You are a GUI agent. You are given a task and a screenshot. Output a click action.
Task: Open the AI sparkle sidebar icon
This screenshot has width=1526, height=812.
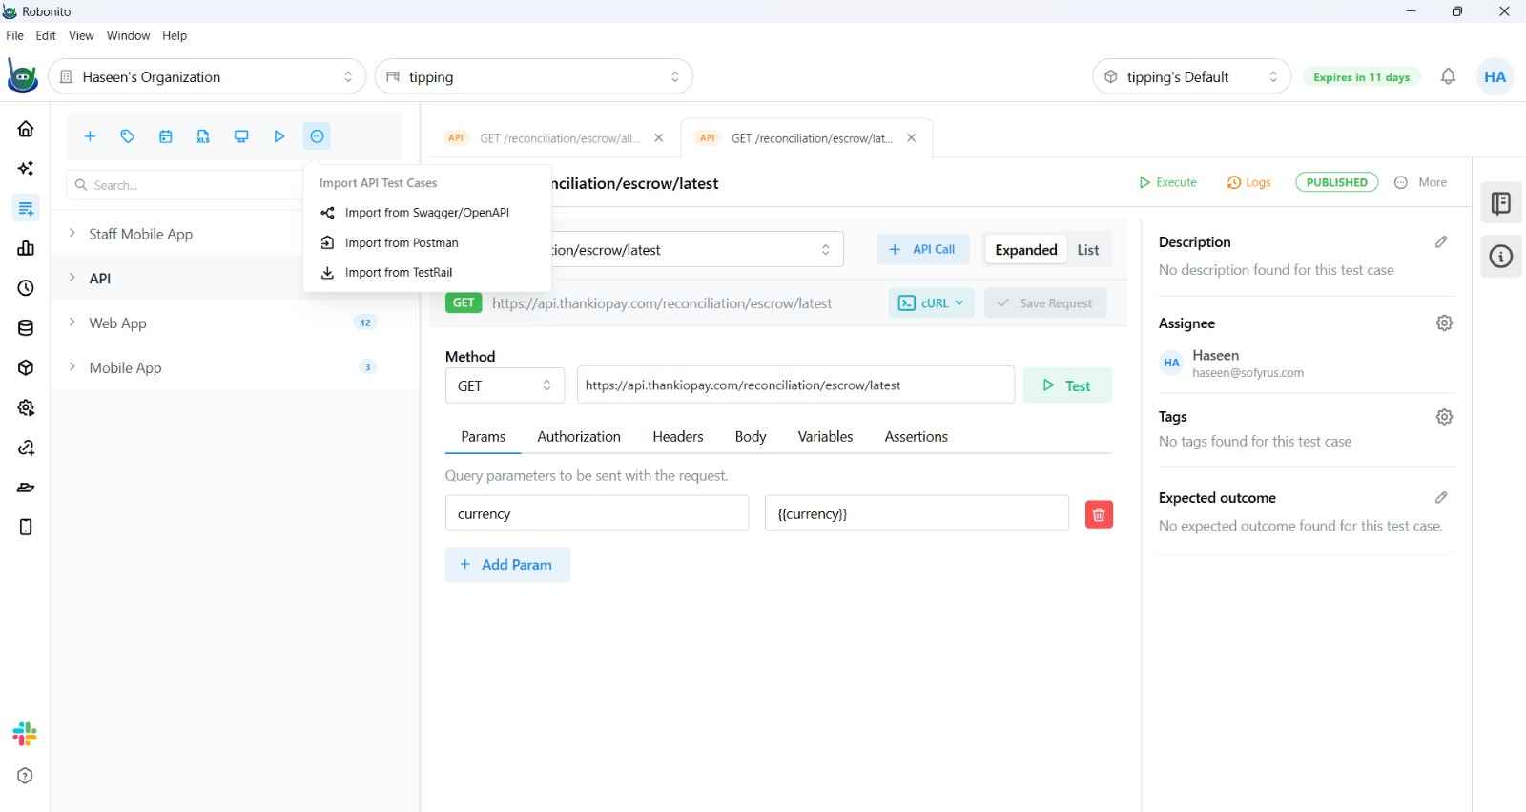coord(26,169)
